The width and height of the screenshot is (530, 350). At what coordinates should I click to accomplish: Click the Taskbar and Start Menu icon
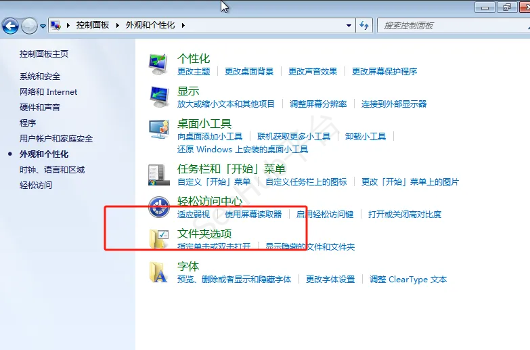[158, 175]
